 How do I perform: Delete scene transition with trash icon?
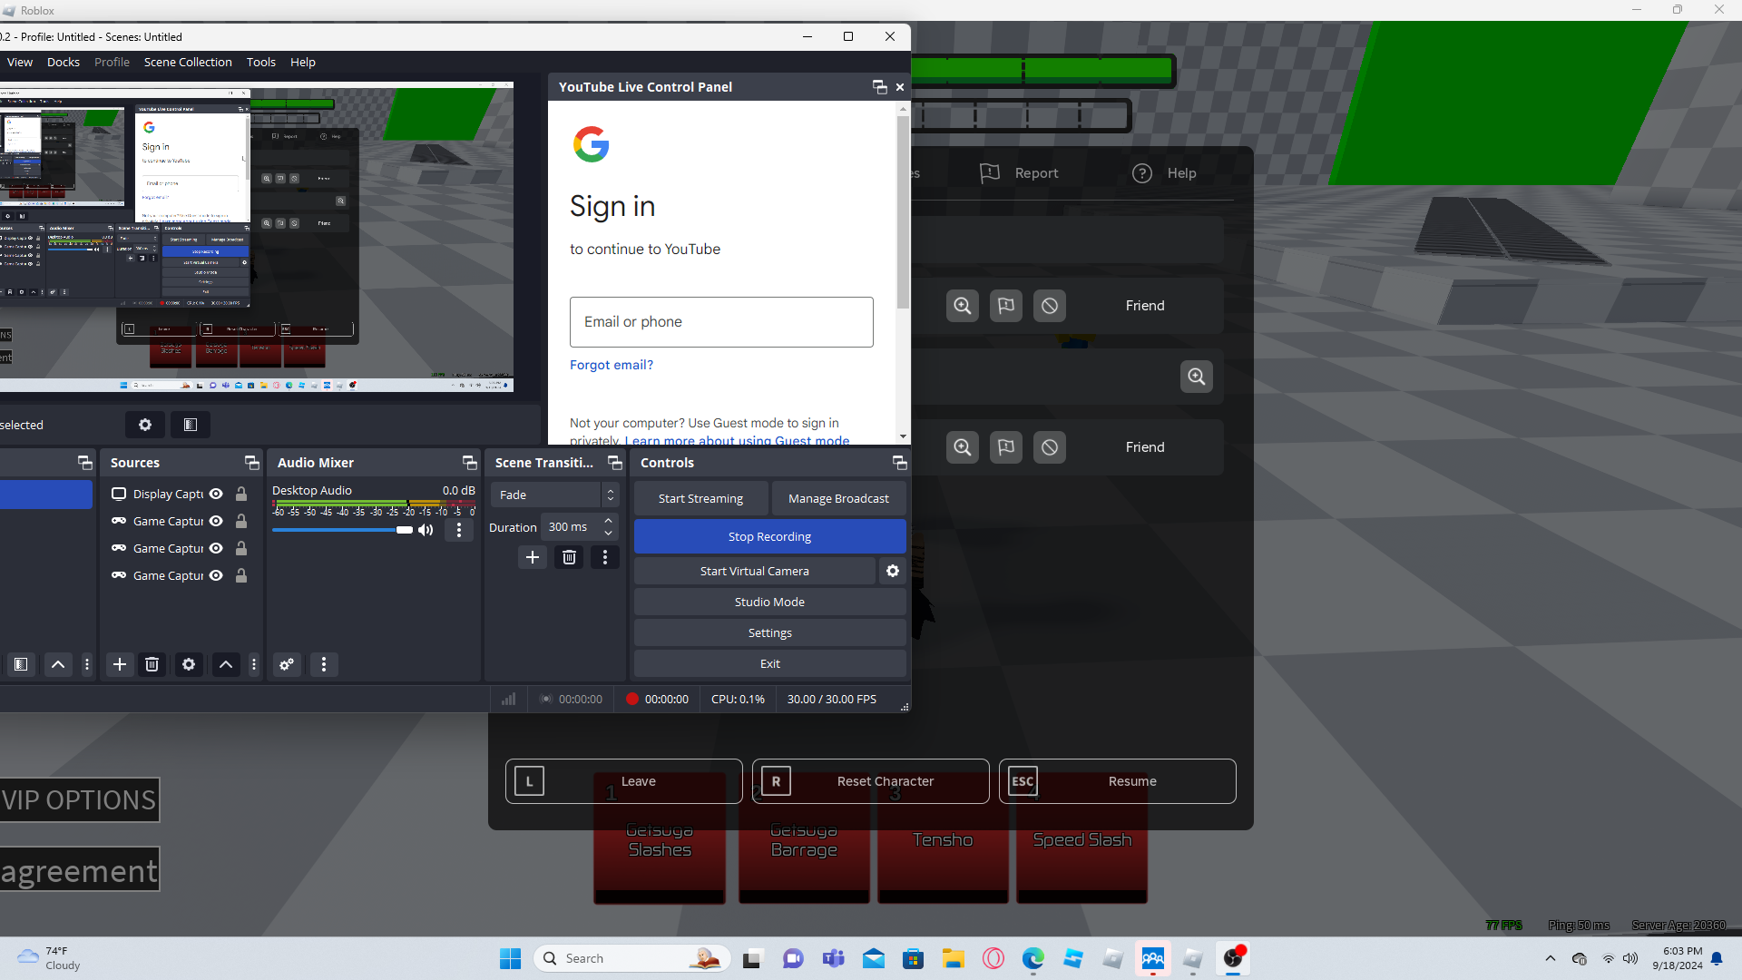tap(569, 557)
